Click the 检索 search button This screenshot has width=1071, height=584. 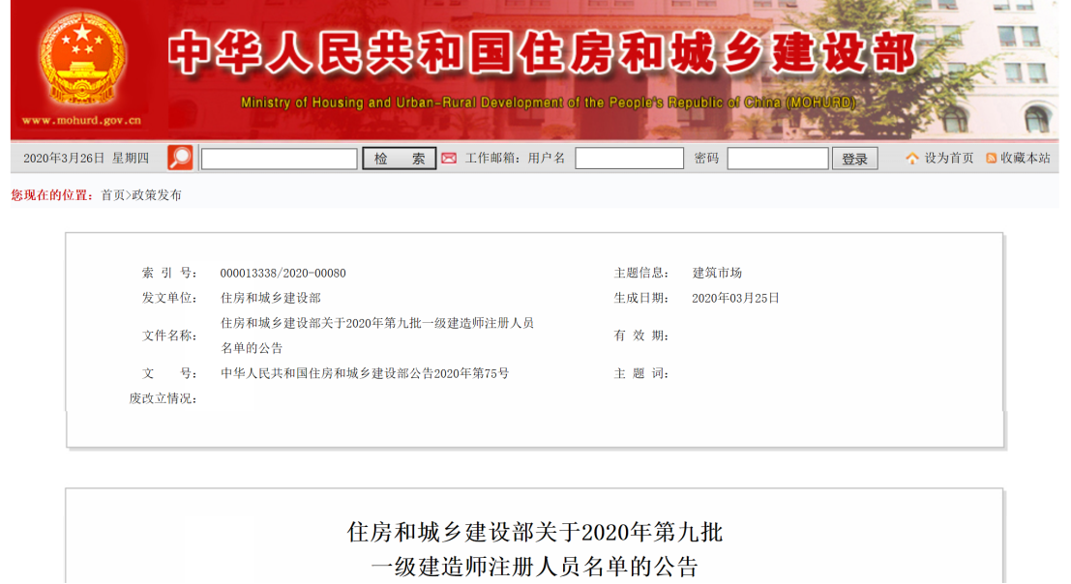click(x=399, y=159)
